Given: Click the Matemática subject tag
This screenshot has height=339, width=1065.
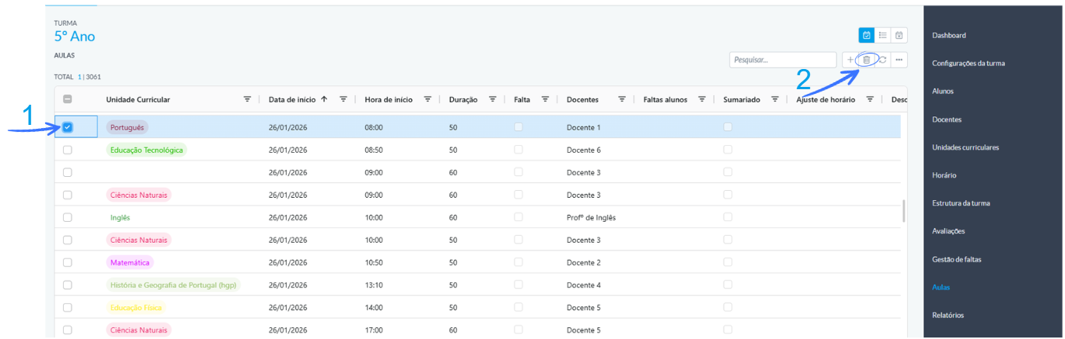Looking at the screenshot, I should [130, 262].
